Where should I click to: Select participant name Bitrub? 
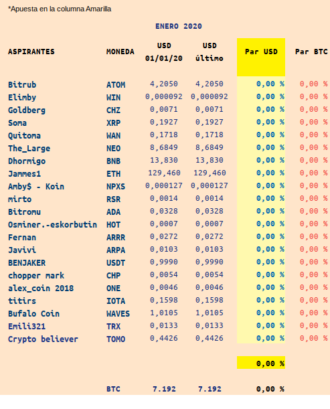click(x=22, y=85)
